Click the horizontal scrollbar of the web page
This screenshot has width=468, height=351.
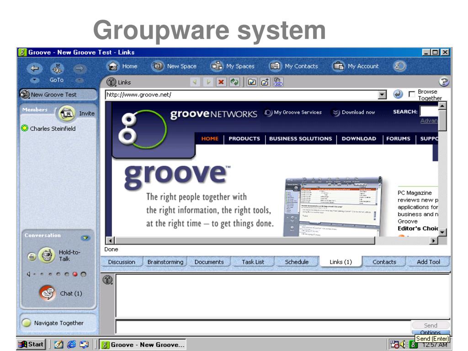(245, 240)
